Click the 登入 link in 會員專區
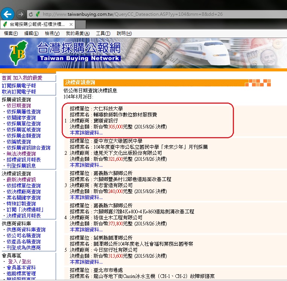This screenshot has height=281, width=287. point(13,261)
